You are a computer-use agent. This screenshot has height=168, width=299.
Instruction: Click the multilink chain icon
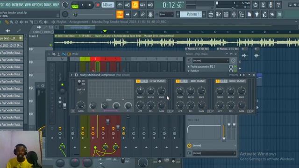click(142, 14)
